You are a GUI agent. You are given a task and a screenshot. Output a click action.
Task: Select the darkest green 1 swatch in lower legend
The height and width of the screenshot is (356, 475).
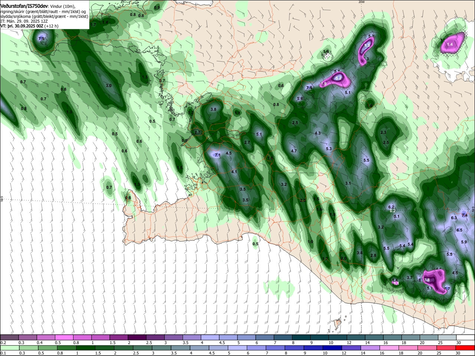86,348
